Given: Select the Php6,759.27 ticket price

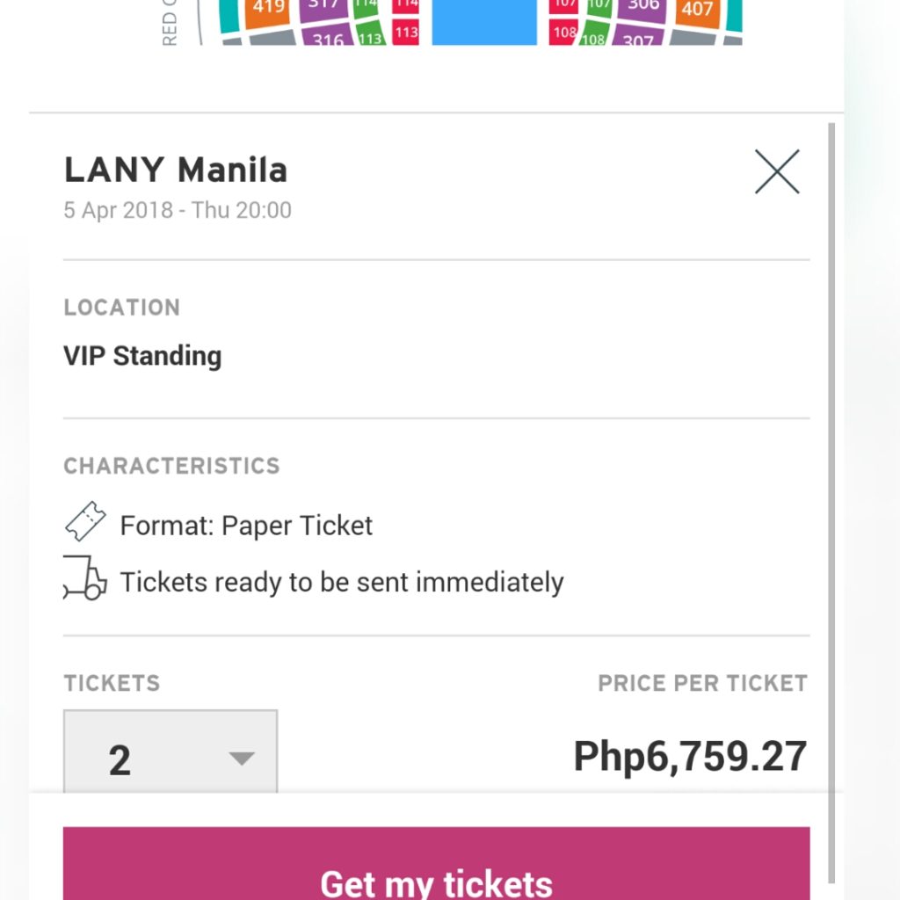Looking at the screenshot, I should [690, 756].
